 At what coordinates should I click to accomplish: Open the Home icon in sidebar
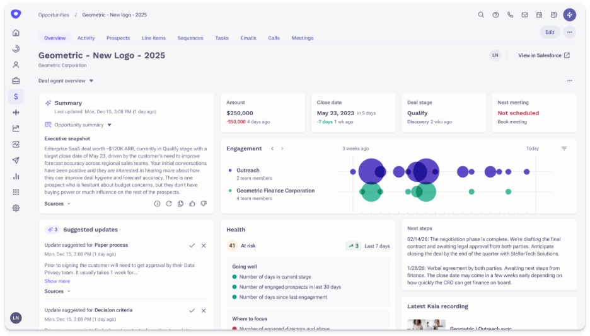point(16,33)
